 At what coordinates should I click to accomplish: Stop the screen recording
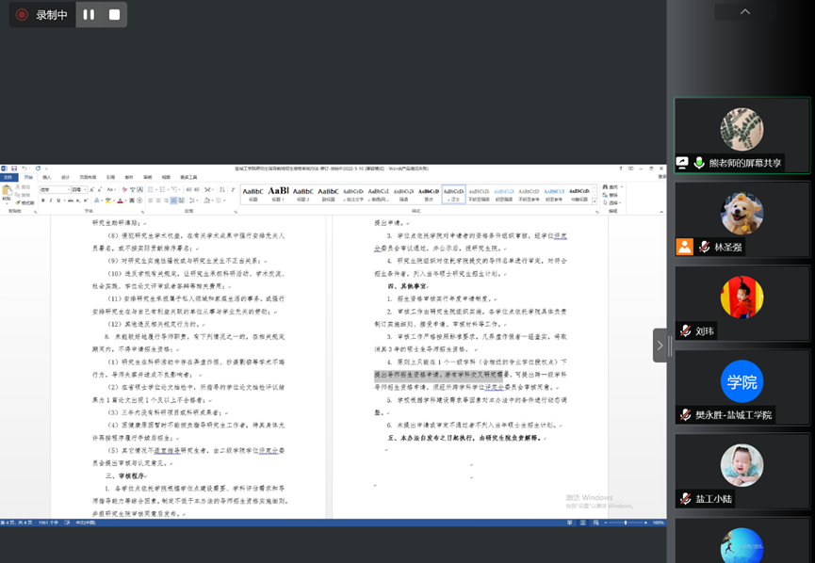(114, 15)
